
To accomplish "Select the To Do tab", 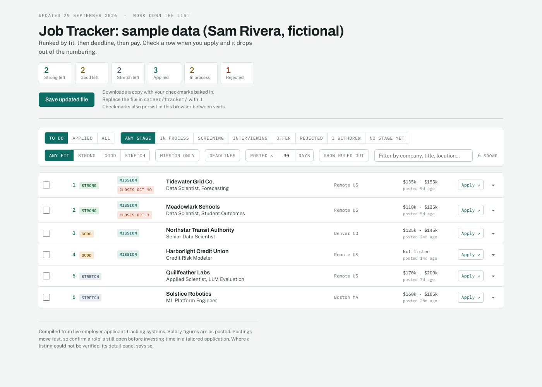I will point(56,138).
